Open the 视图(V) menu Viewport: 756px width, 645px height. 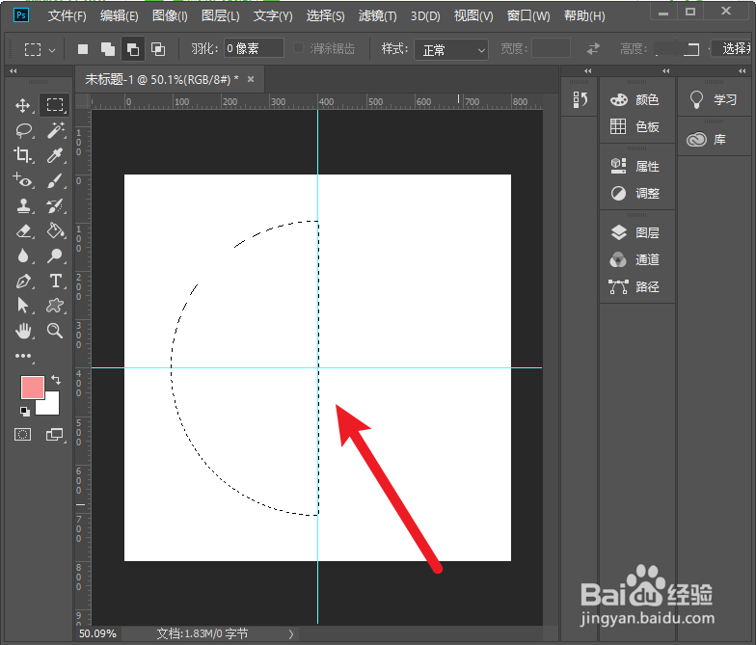(x=473, y=15)
